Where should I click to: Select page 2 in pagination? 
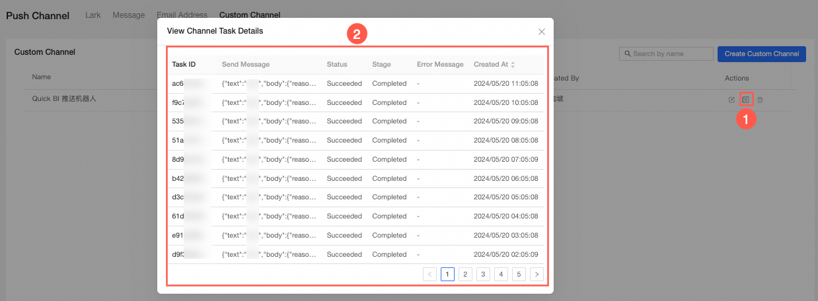tap(465, 274)
